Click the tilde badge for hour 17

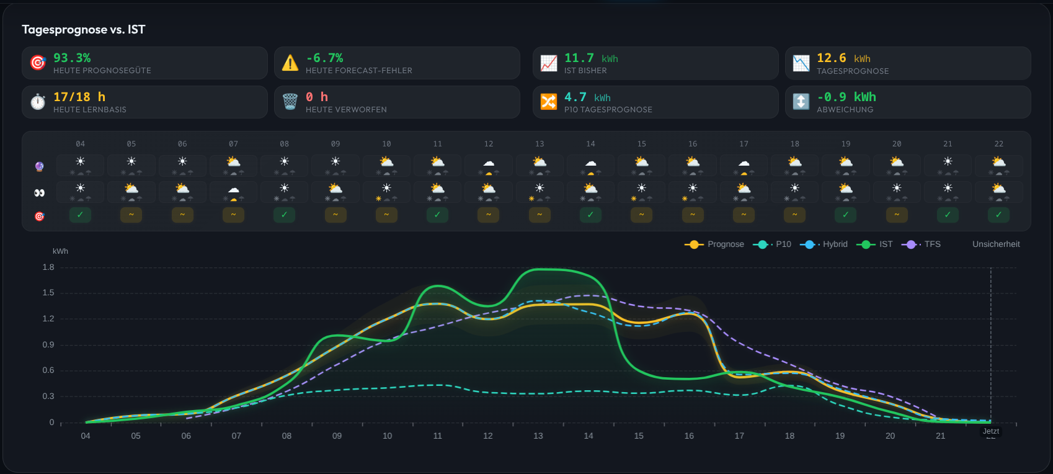coord(744,215)
